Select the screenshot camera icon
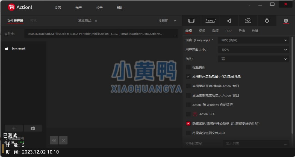This screenshot has width=295, height=157. coord(248,21)
